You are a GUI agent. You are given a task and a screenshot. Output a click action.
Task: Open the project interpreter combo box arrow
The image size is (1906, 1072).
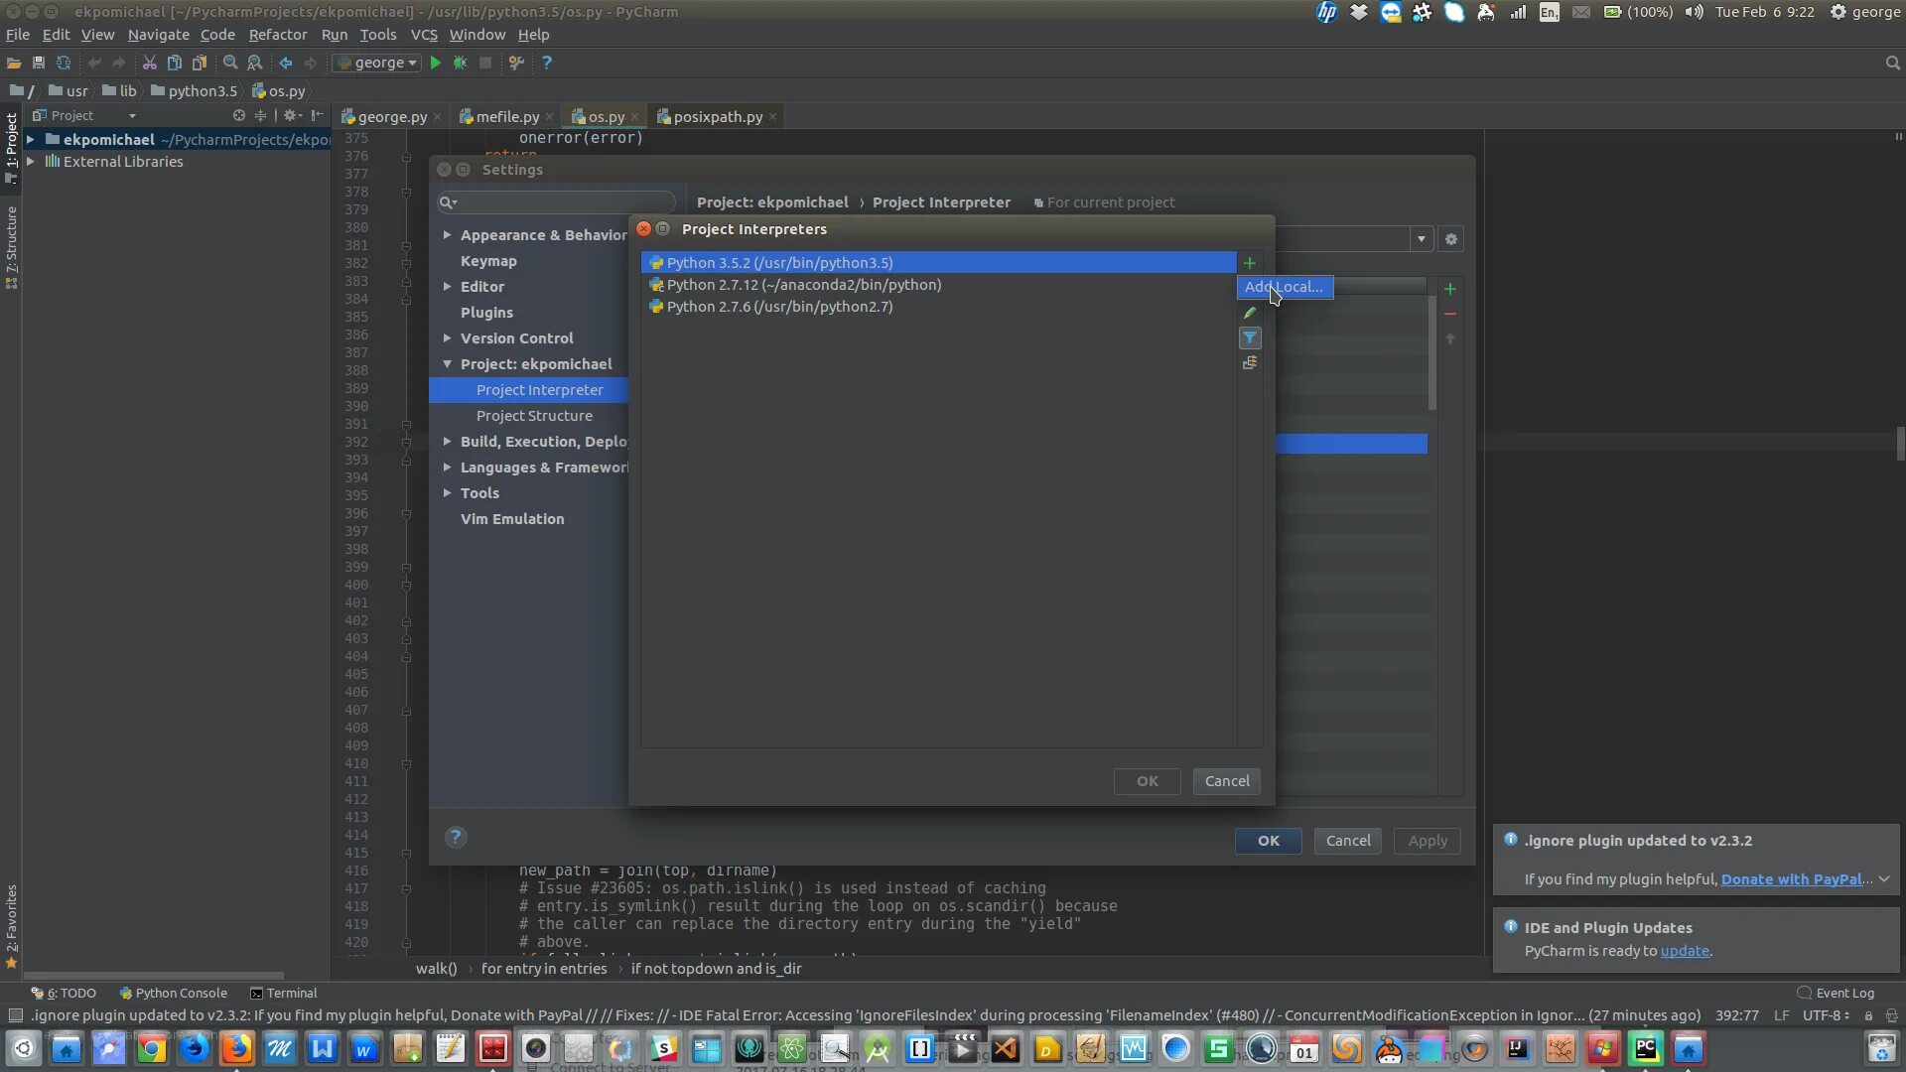(1422, 239)
